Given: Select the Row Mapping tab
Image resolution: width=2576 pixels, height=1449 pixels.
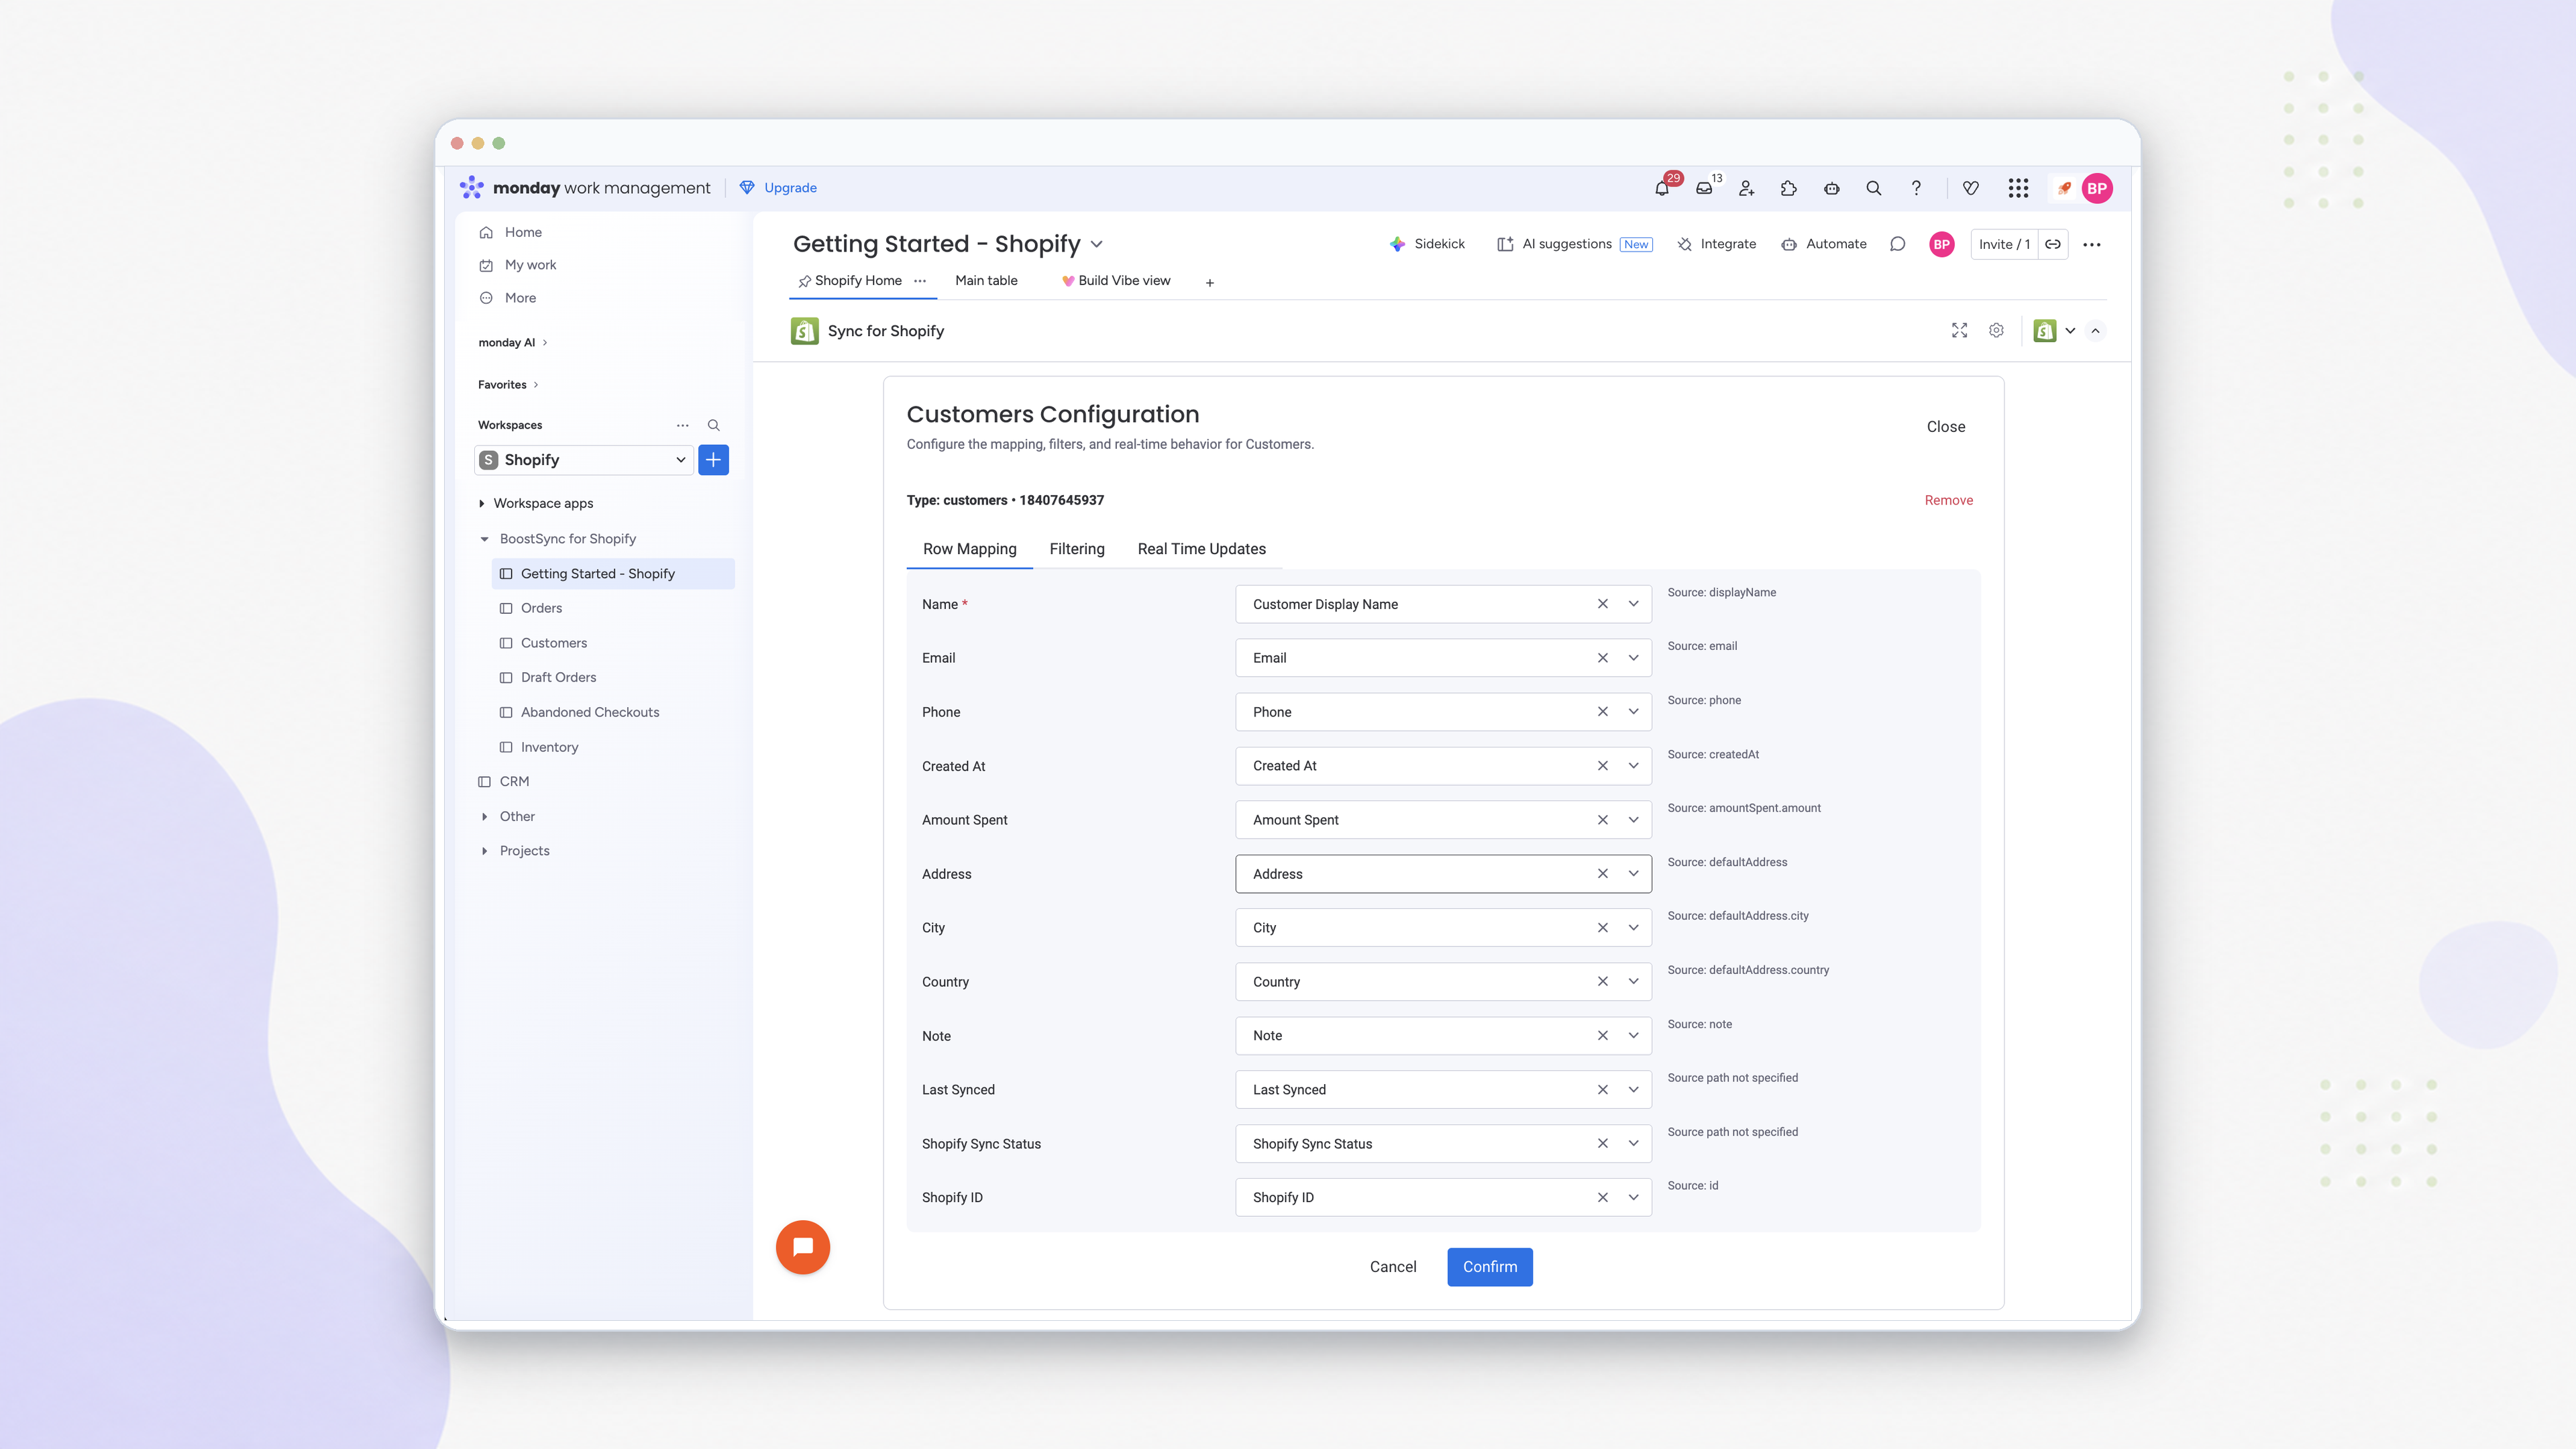Looking at the screenshot, I should click(x=970, y=549).
